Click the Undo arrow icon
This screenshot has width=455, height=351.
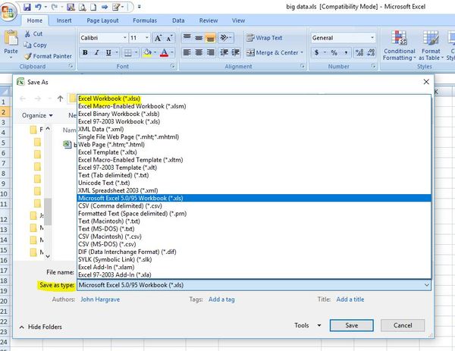[38, 7]
